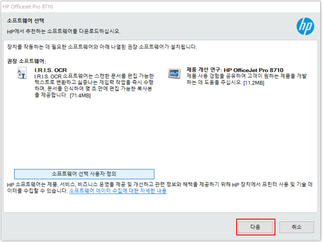Viewport: 323px width, 242px height.
Task: Click the 취소 (Cancel) button
Action: tap(297, 227)
